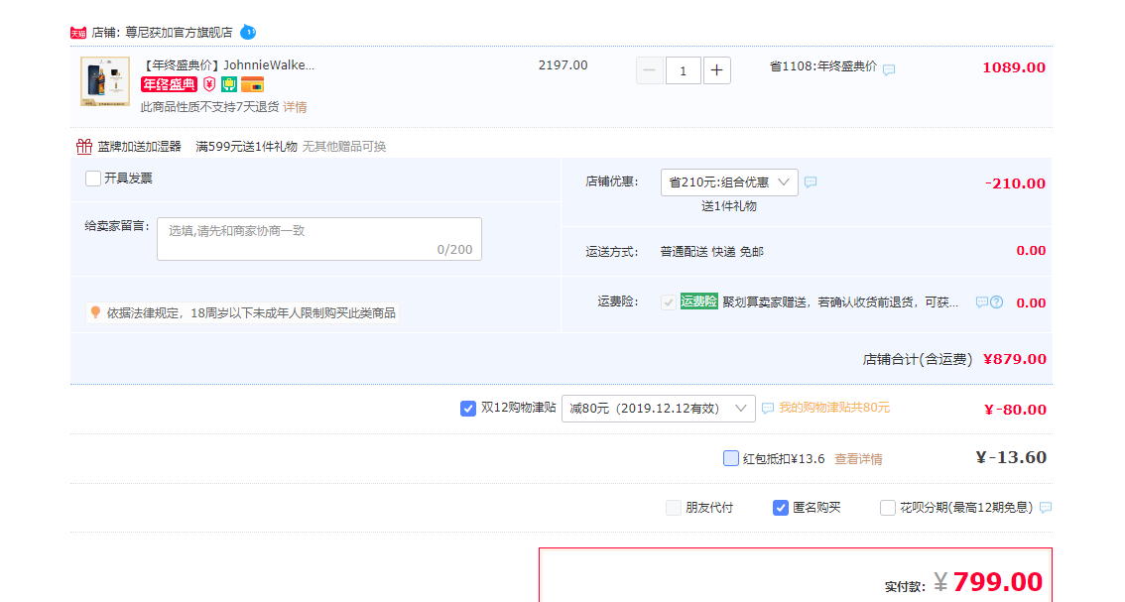Uncheck 匿名购买 anonymous purchase checkbox
Screen dimensions: 1125x602
(x=781, y=508)
